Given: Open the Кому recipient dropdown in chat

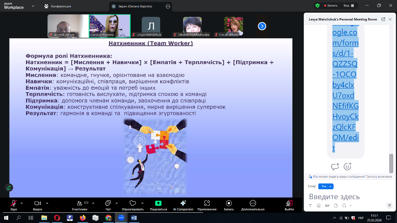Looking at the screenshot, I should (x=325, y=186).
